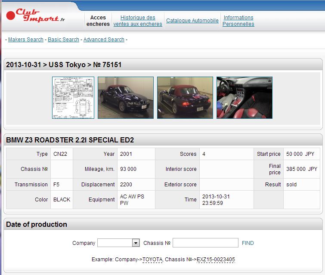Open the auction sheet thumbnail
Screen dimensions: 325x275
pos(67,98)
